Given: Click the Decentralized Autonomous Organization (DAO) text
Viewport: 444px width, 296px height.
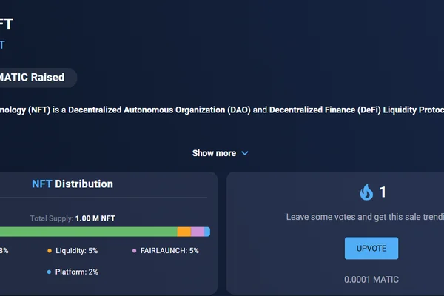Looking at the screenshot, I should click(159, 110).
